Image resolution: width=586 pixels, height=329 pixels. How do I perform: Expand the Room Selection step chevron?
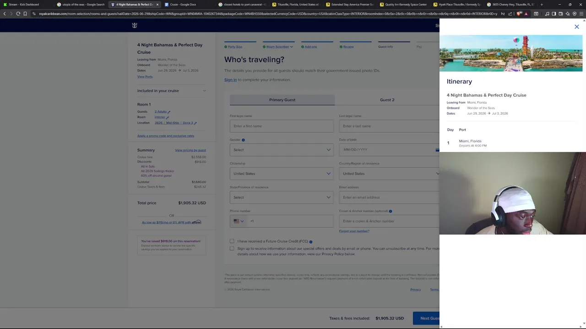click(x=292, y=47)
